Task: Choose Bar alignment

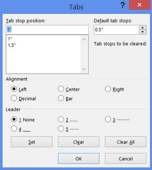Action: point(61,98)
